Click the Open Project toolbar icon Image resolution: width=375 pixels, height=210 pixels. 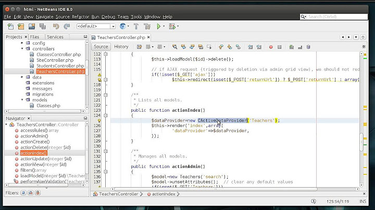[x=32, y=26]
